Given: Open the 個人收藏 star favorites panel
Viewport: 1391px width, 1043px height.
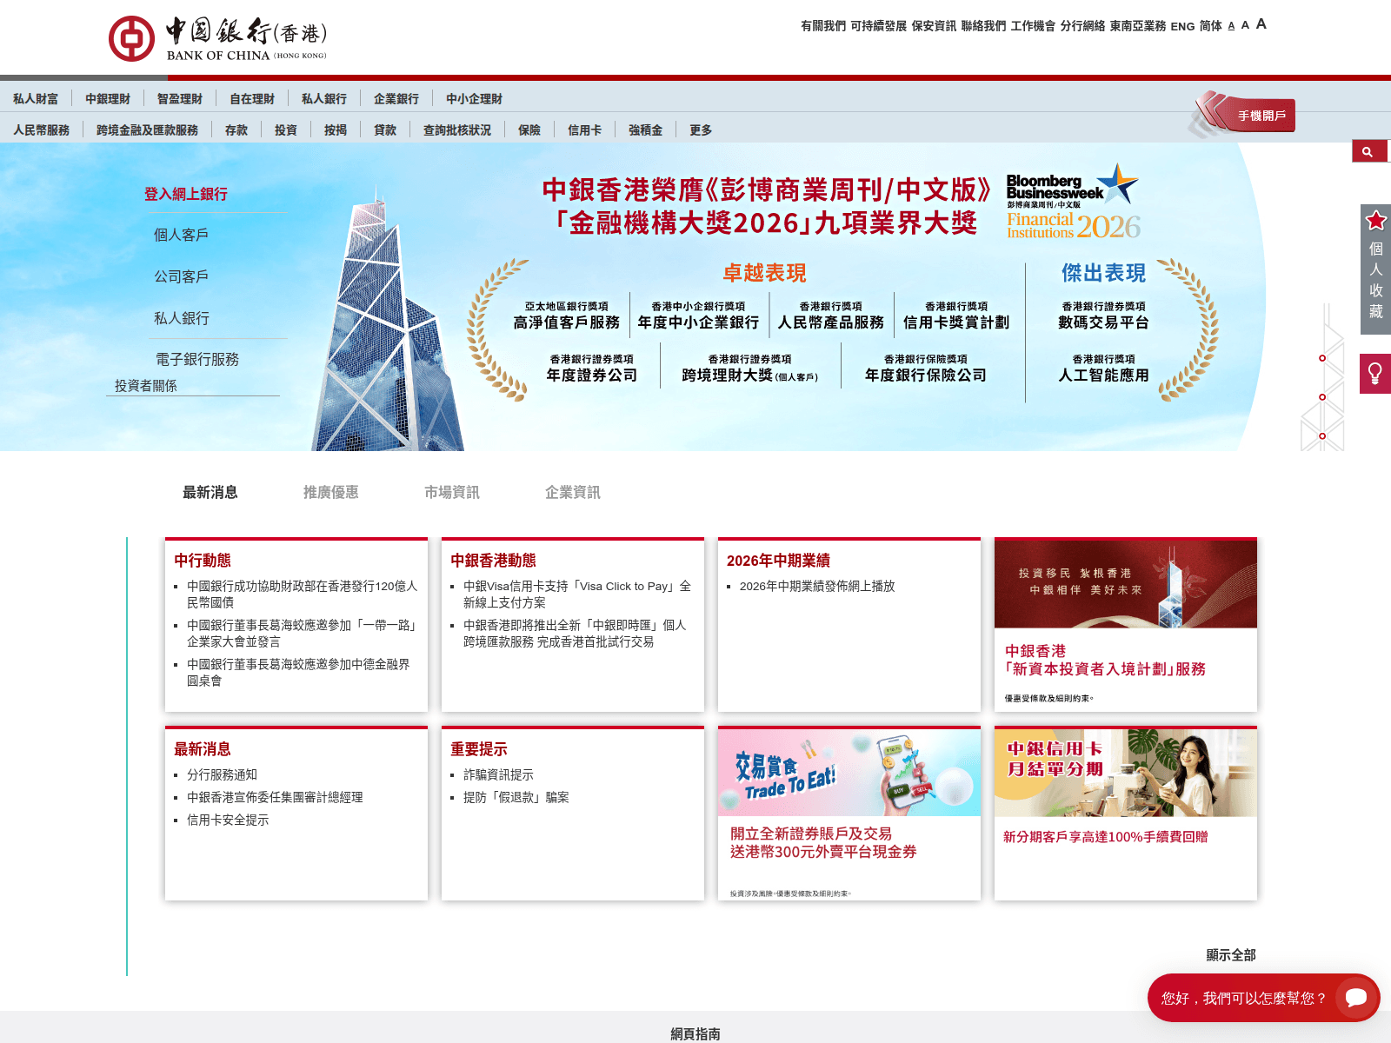Looking at the screenshot, I should (x=1375, y=269).
